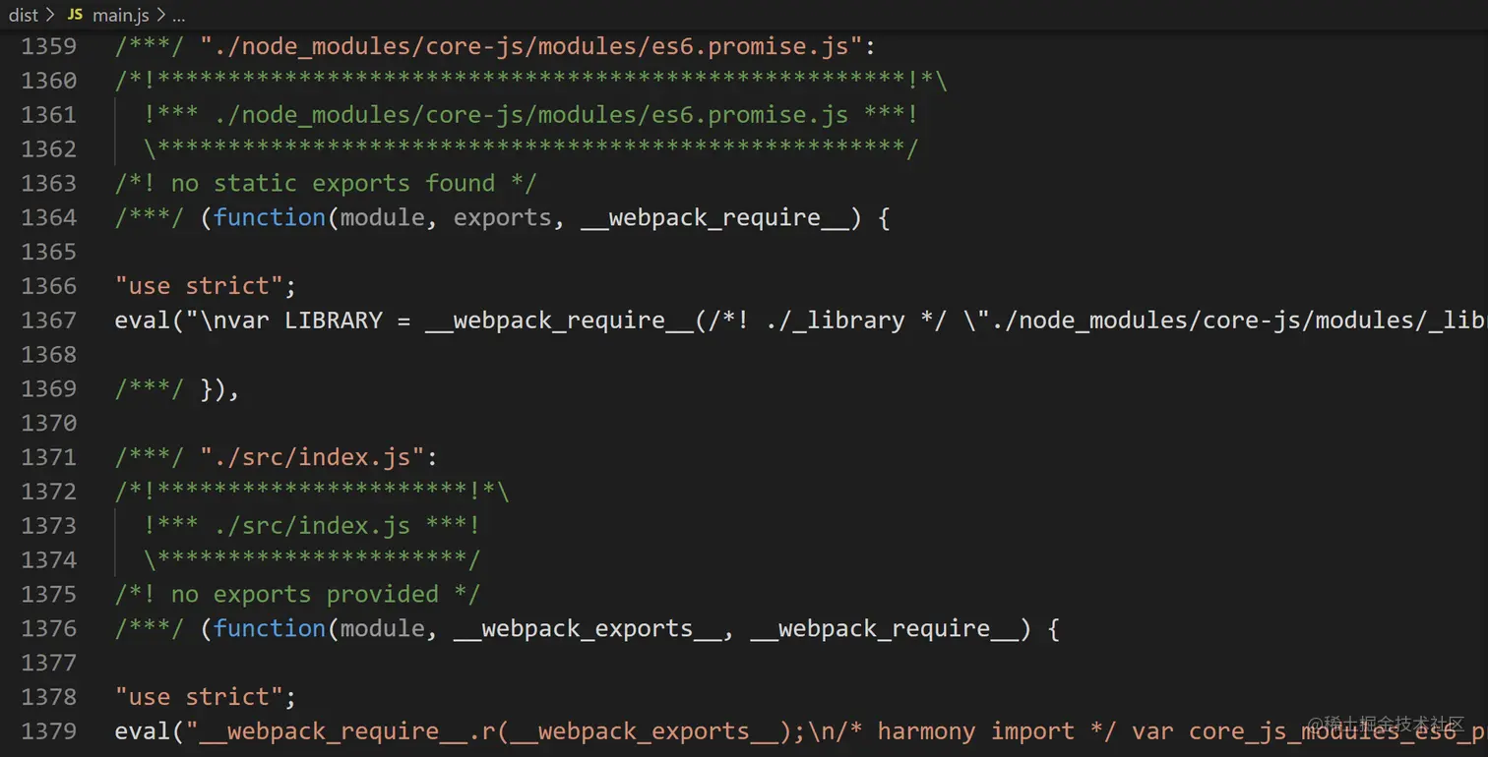Select line 1364 via its line number

pos(49,217)
